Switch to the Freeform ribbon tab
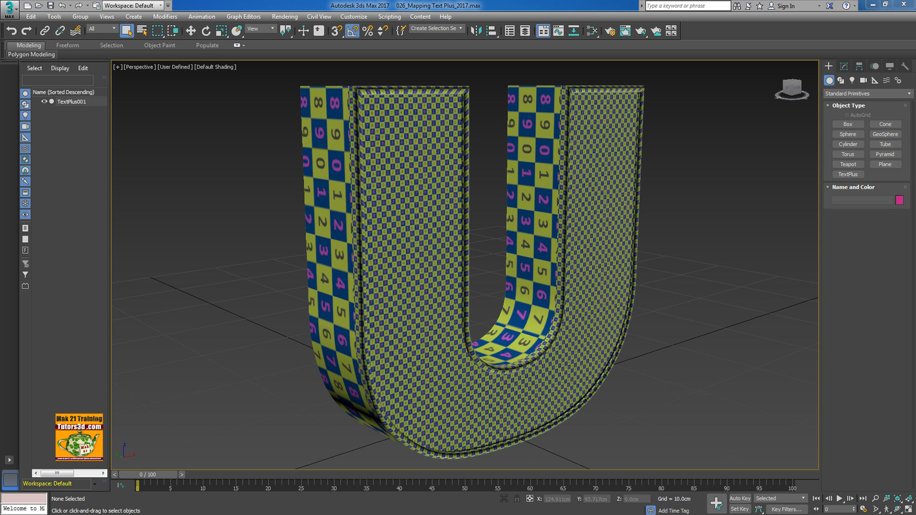Viewport: 916px width, 515px height. point(68,46)
